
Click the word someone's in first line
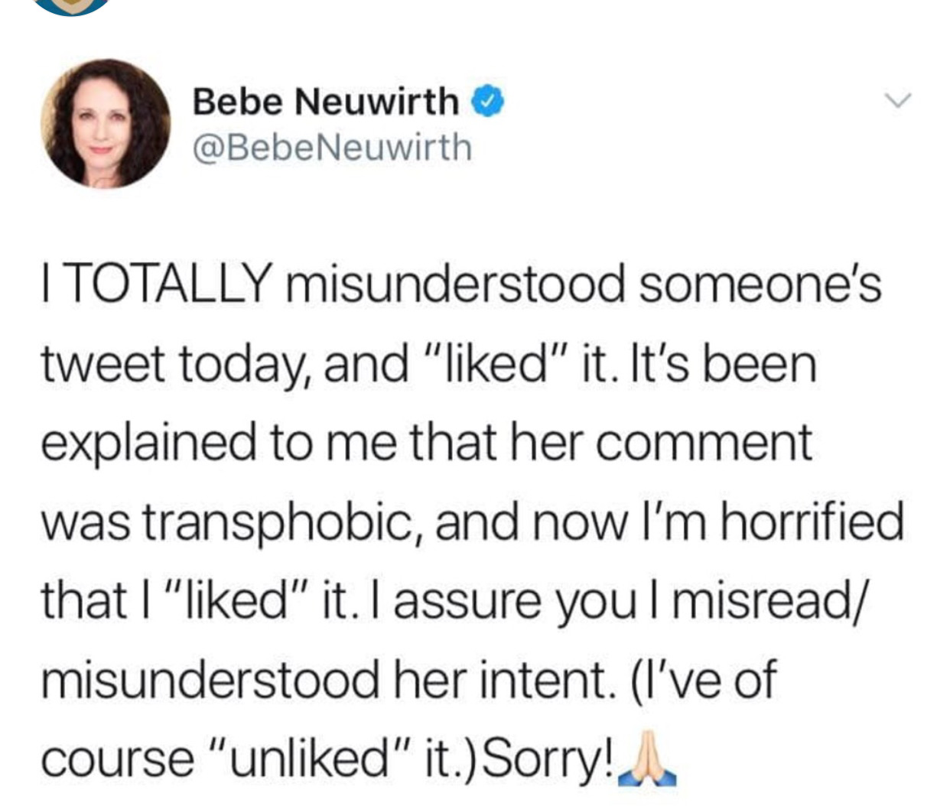click(759, 284)
